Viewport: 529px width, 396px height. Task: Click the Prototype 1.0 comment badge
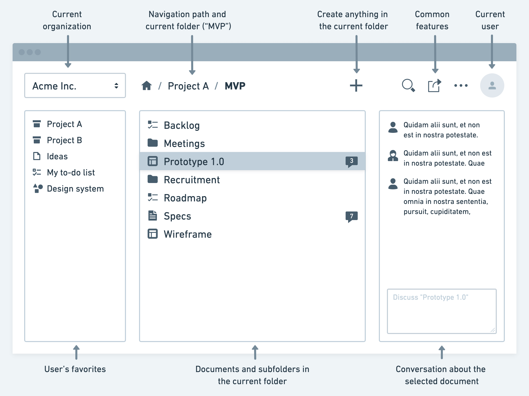click(351, 161)
